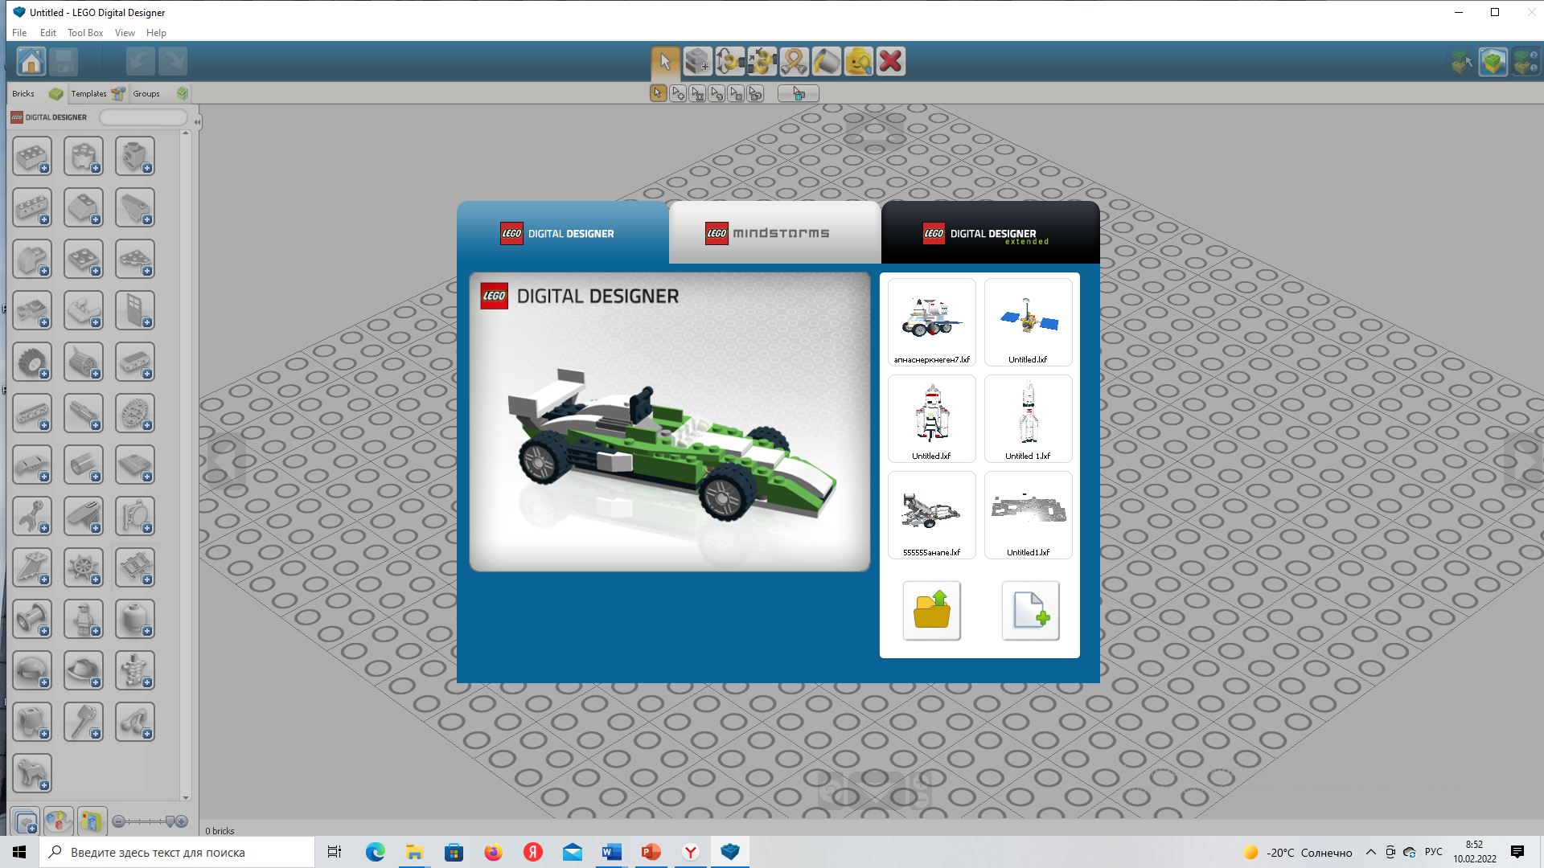1544x868 pixels.
Task: Click the palette scrollbar down arrow
Action: (186, 797)
